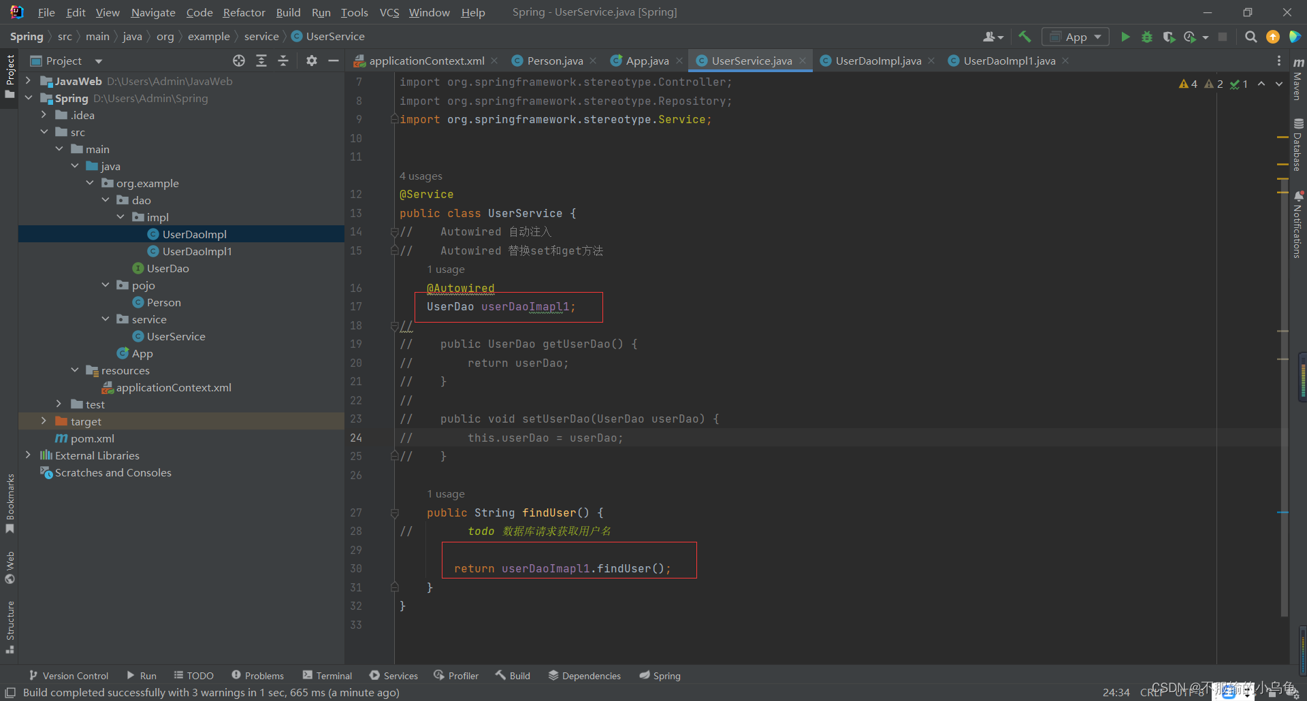Select pom.xml in the project tree

(92, 438)
